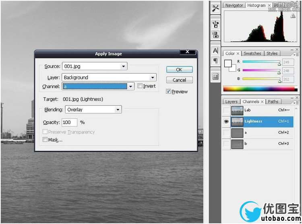Click the B value field 252
The image size is (302, 224).
pos(288,79)
